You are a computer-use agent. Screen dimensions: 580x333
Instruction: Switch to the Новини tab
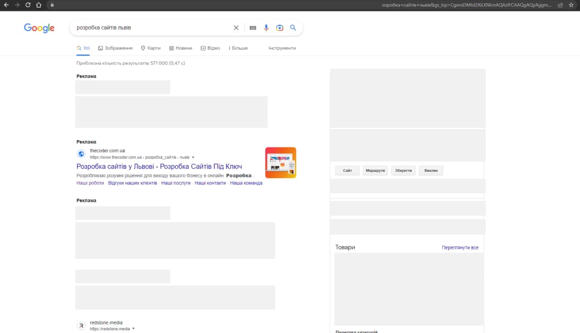180,48
